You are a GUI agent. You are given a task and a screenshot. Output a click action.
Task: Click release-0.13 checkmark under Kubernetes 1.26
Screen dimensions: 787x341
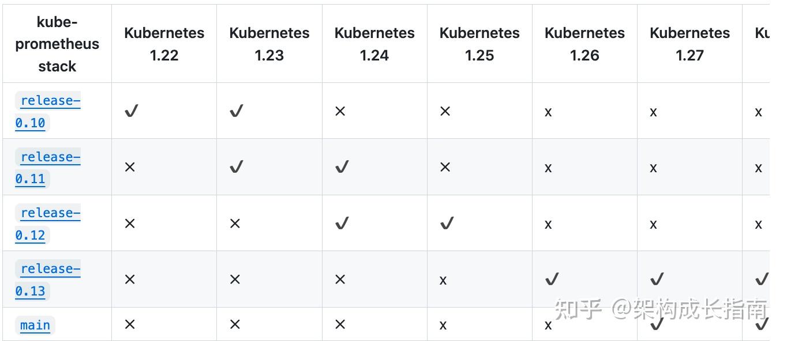point(552,279)
